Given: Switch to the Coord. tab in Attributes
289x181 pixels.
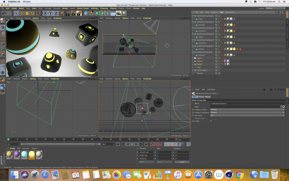Looking at the screenshot, I should pos(201,97).
